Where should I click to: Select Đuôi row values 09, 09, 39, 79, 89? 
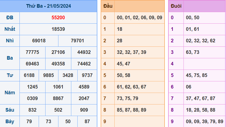(205, 122)
